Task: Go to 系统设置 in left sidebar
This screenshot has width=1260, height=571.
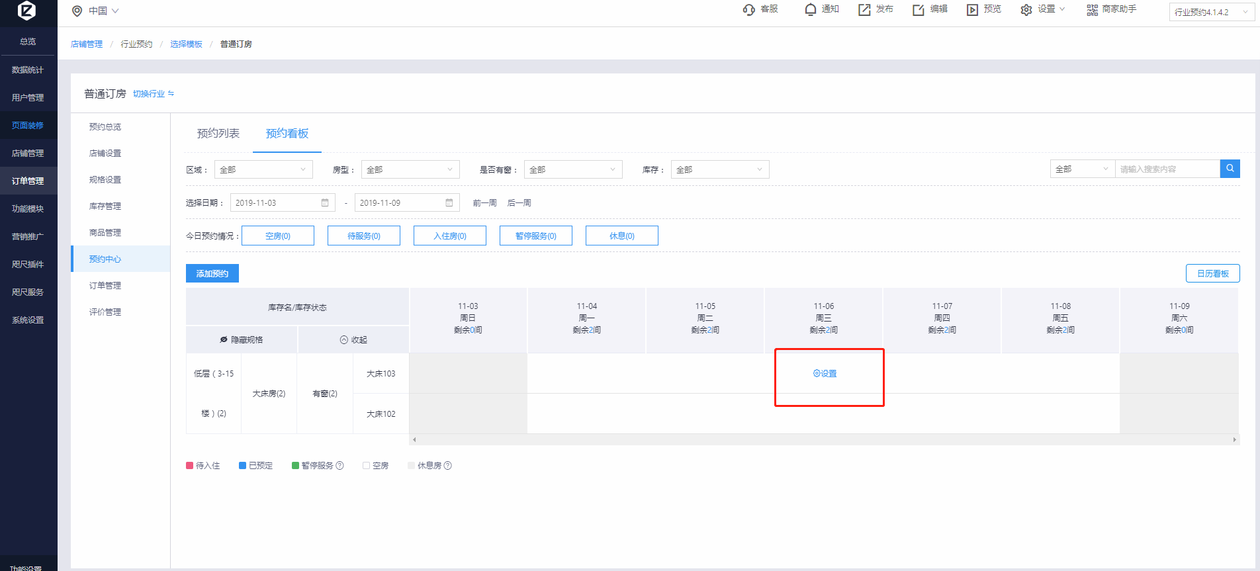Action: (x=28, y=320)
